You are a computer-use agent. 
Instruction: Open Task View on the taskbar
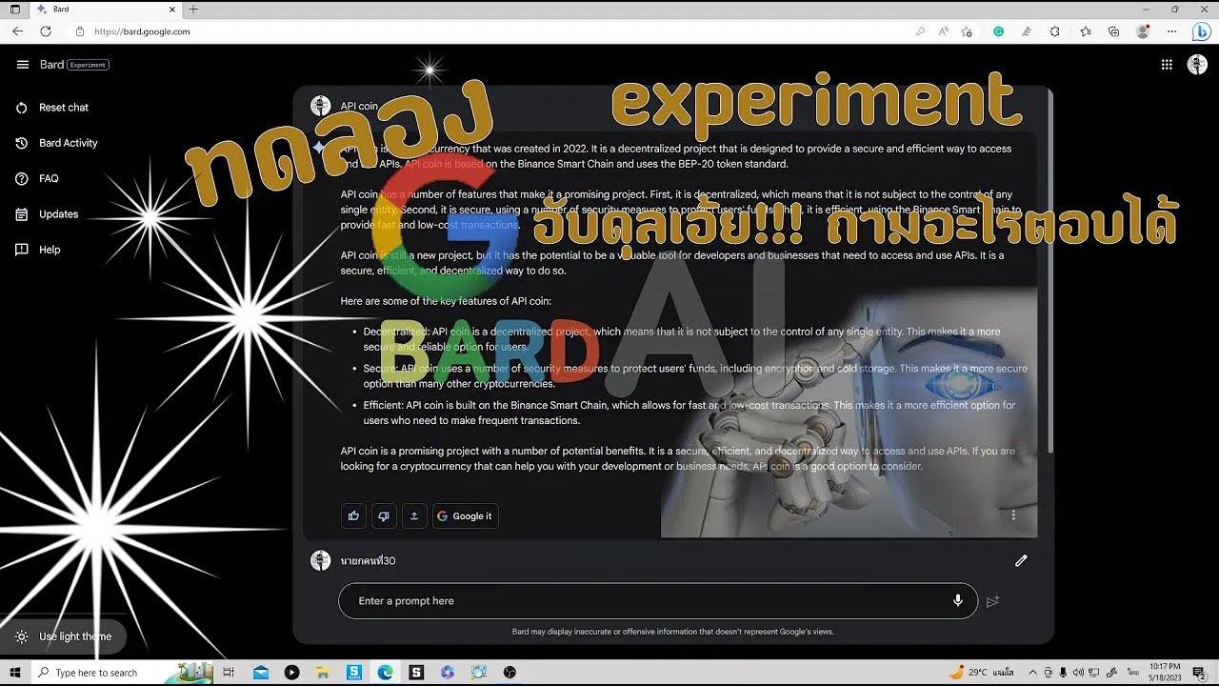tap(229, 673)
